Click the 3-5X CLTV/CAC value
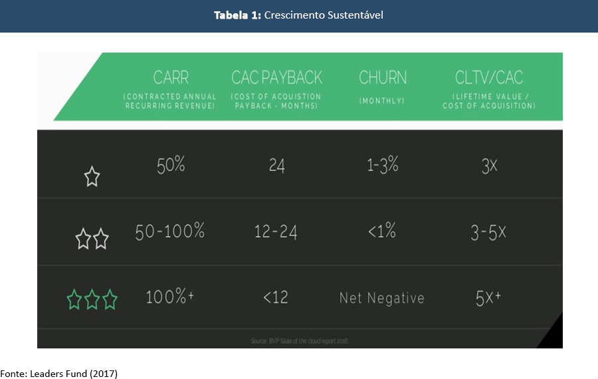This screenshot has height=379, width=598. 488,231
